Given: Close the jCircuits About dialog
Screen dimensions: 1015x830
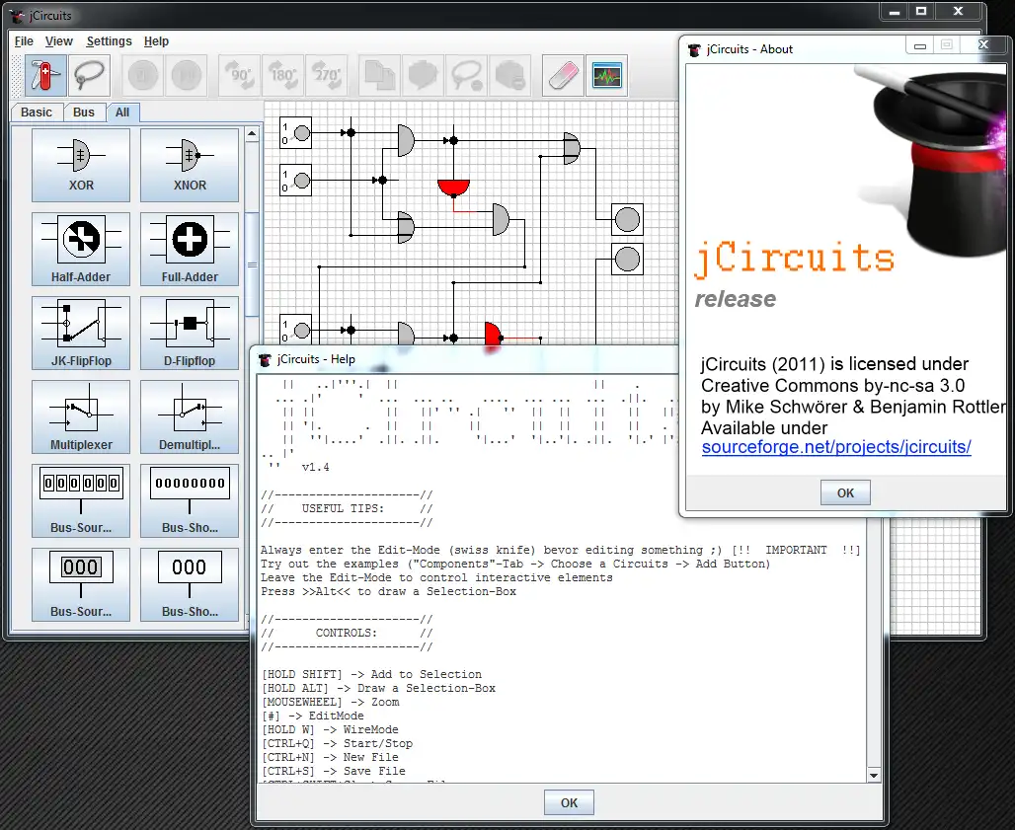Looking at the screenshot, I should click(x=983, y=44).
